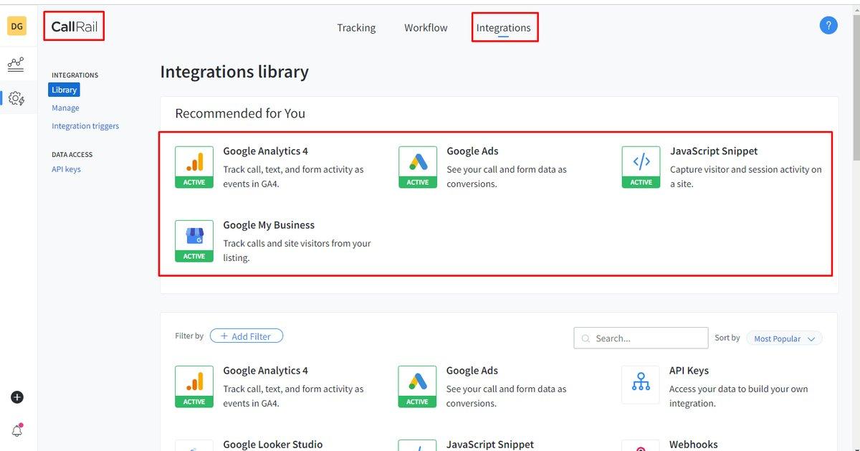The image size is (860, 451).
Task: Open the DG account avatar
Action: pyautogui.click(x=16, y=27)
